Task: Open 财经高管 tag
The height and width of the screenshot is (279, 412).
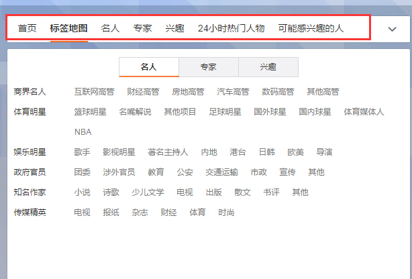Action: 143,92
